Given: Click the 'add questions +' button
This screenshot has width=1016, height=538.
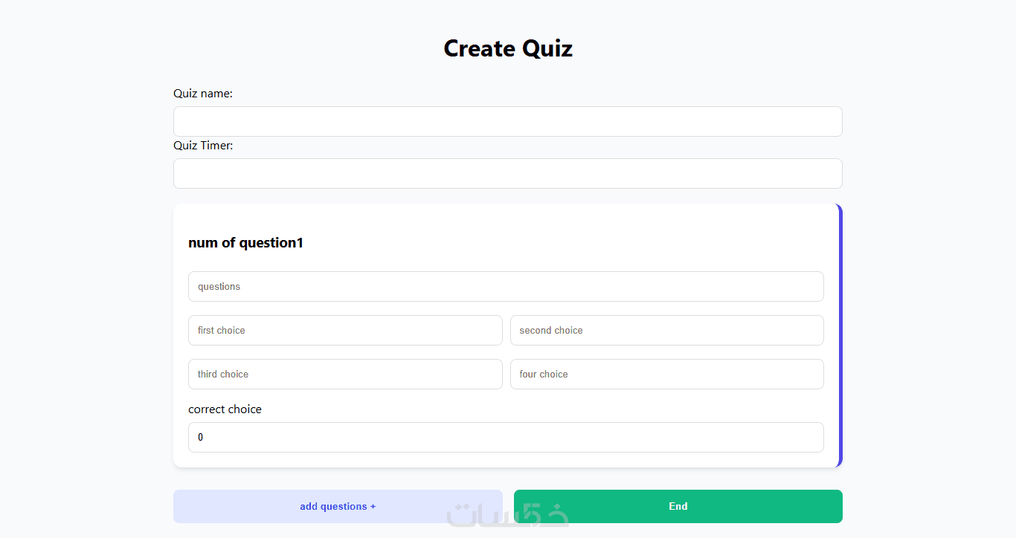Looking at the screenshot, I should [338, 506].
